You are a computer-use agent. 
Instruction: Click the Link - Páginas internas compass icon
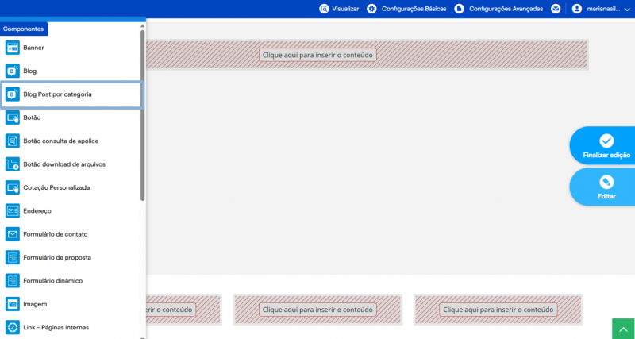coord(12,327)
